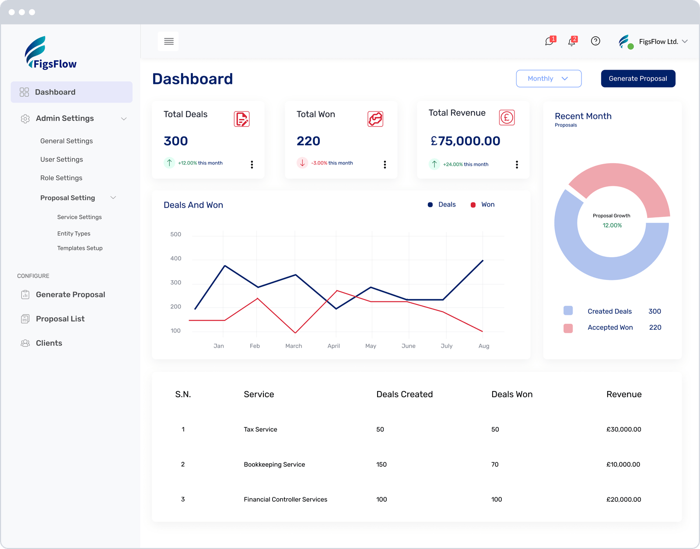Collapse the Proposal Setting chevron
Screen dimensions: 700x549
(113, 198)
